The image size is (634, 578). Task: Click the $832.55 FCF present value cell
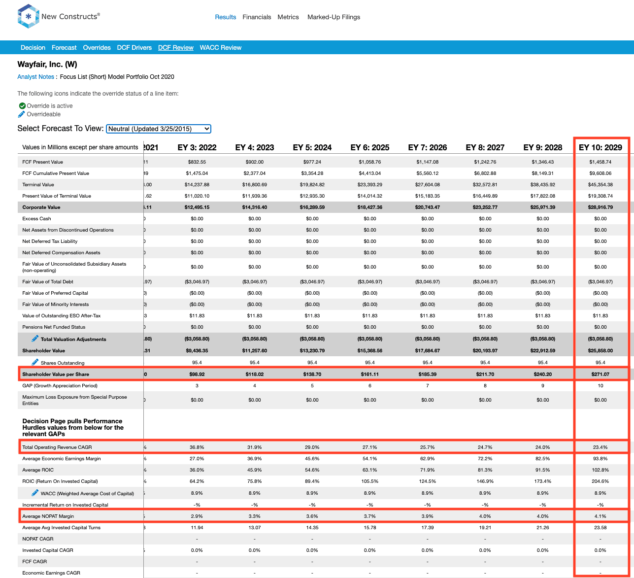pyautogui.click(x=197, y=162)
